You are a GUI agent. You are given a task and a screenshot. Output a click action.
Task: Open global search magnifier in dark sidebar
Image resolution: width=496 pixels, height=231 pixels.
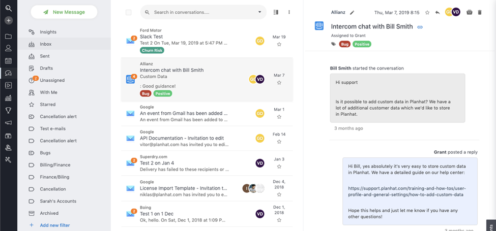click(9, 9)
